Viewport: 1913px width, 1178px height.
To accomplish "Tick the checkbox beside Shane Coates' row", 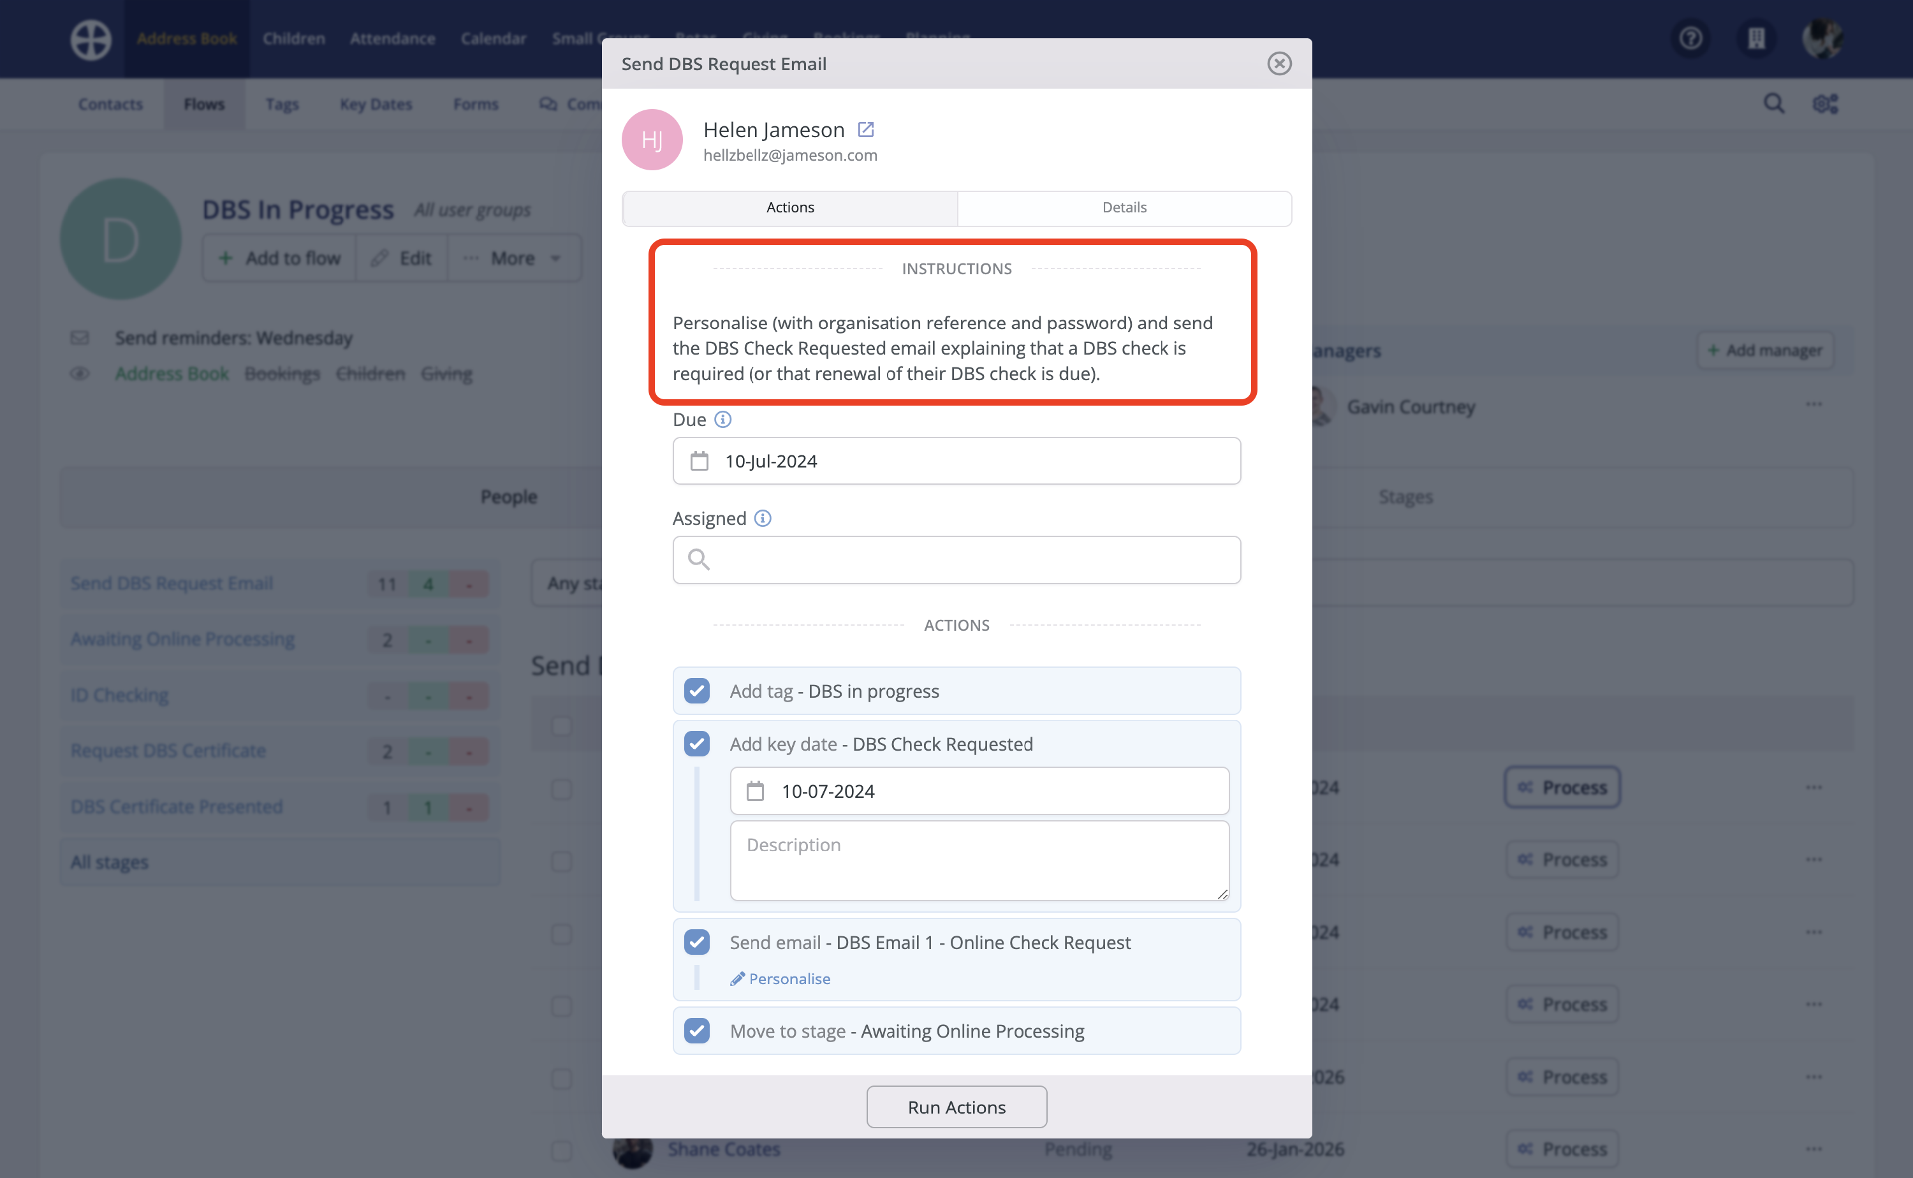I will (x=561, y=1149).
